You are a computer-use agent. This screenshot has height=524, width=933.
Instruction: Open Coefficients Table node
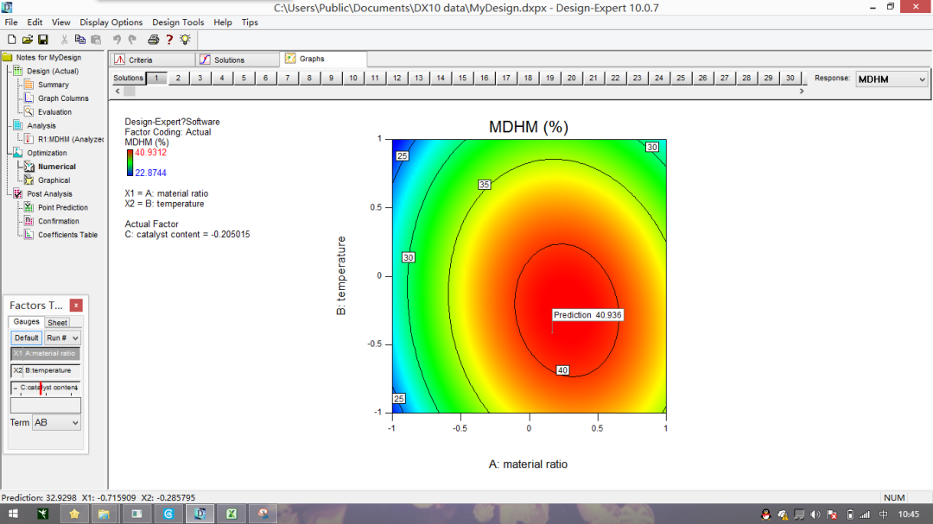[x=67, y=236]
